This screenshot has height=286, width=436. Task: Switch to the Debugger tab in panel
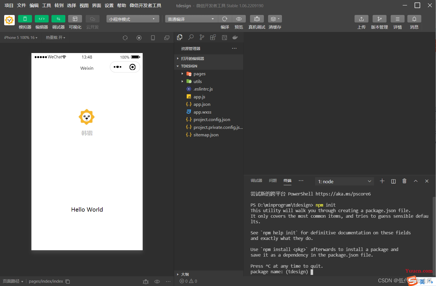pyautogui.click(x=256, y=181)
